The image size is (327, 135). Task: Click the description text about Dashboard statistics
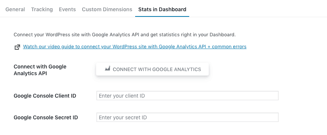(125, 35)
